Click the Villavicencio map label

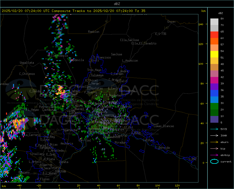tap(58, 56)
